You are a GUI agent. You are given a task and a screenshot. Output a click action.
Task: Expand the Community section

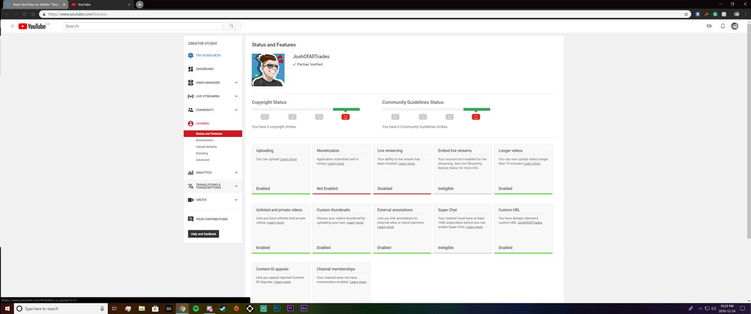236,110
